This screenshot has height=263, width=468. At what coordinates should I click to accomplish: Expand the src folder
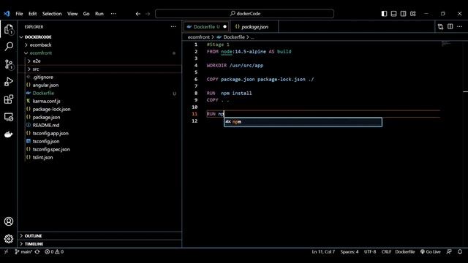[36, 69]
